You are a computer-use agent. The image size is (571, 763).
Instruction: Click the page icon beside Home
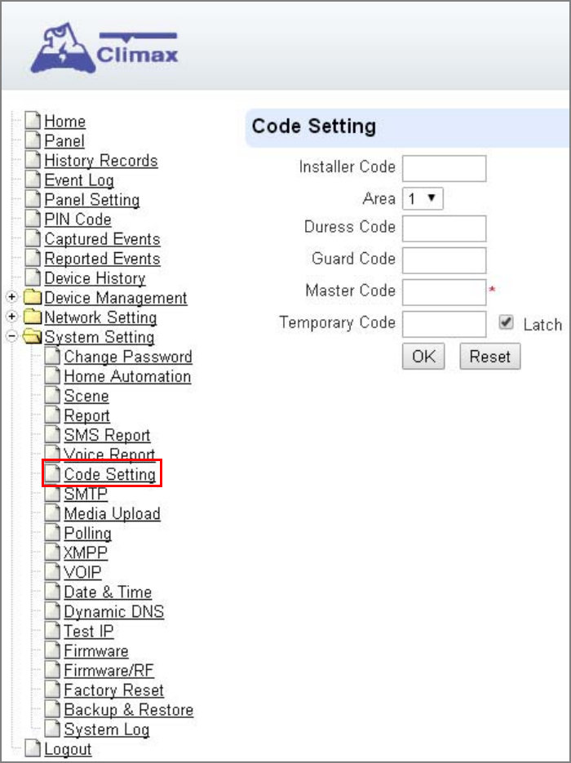33,121
